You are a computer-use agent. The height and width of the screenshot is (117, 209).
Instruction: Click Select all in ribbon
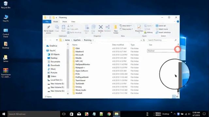click(161, 26)
